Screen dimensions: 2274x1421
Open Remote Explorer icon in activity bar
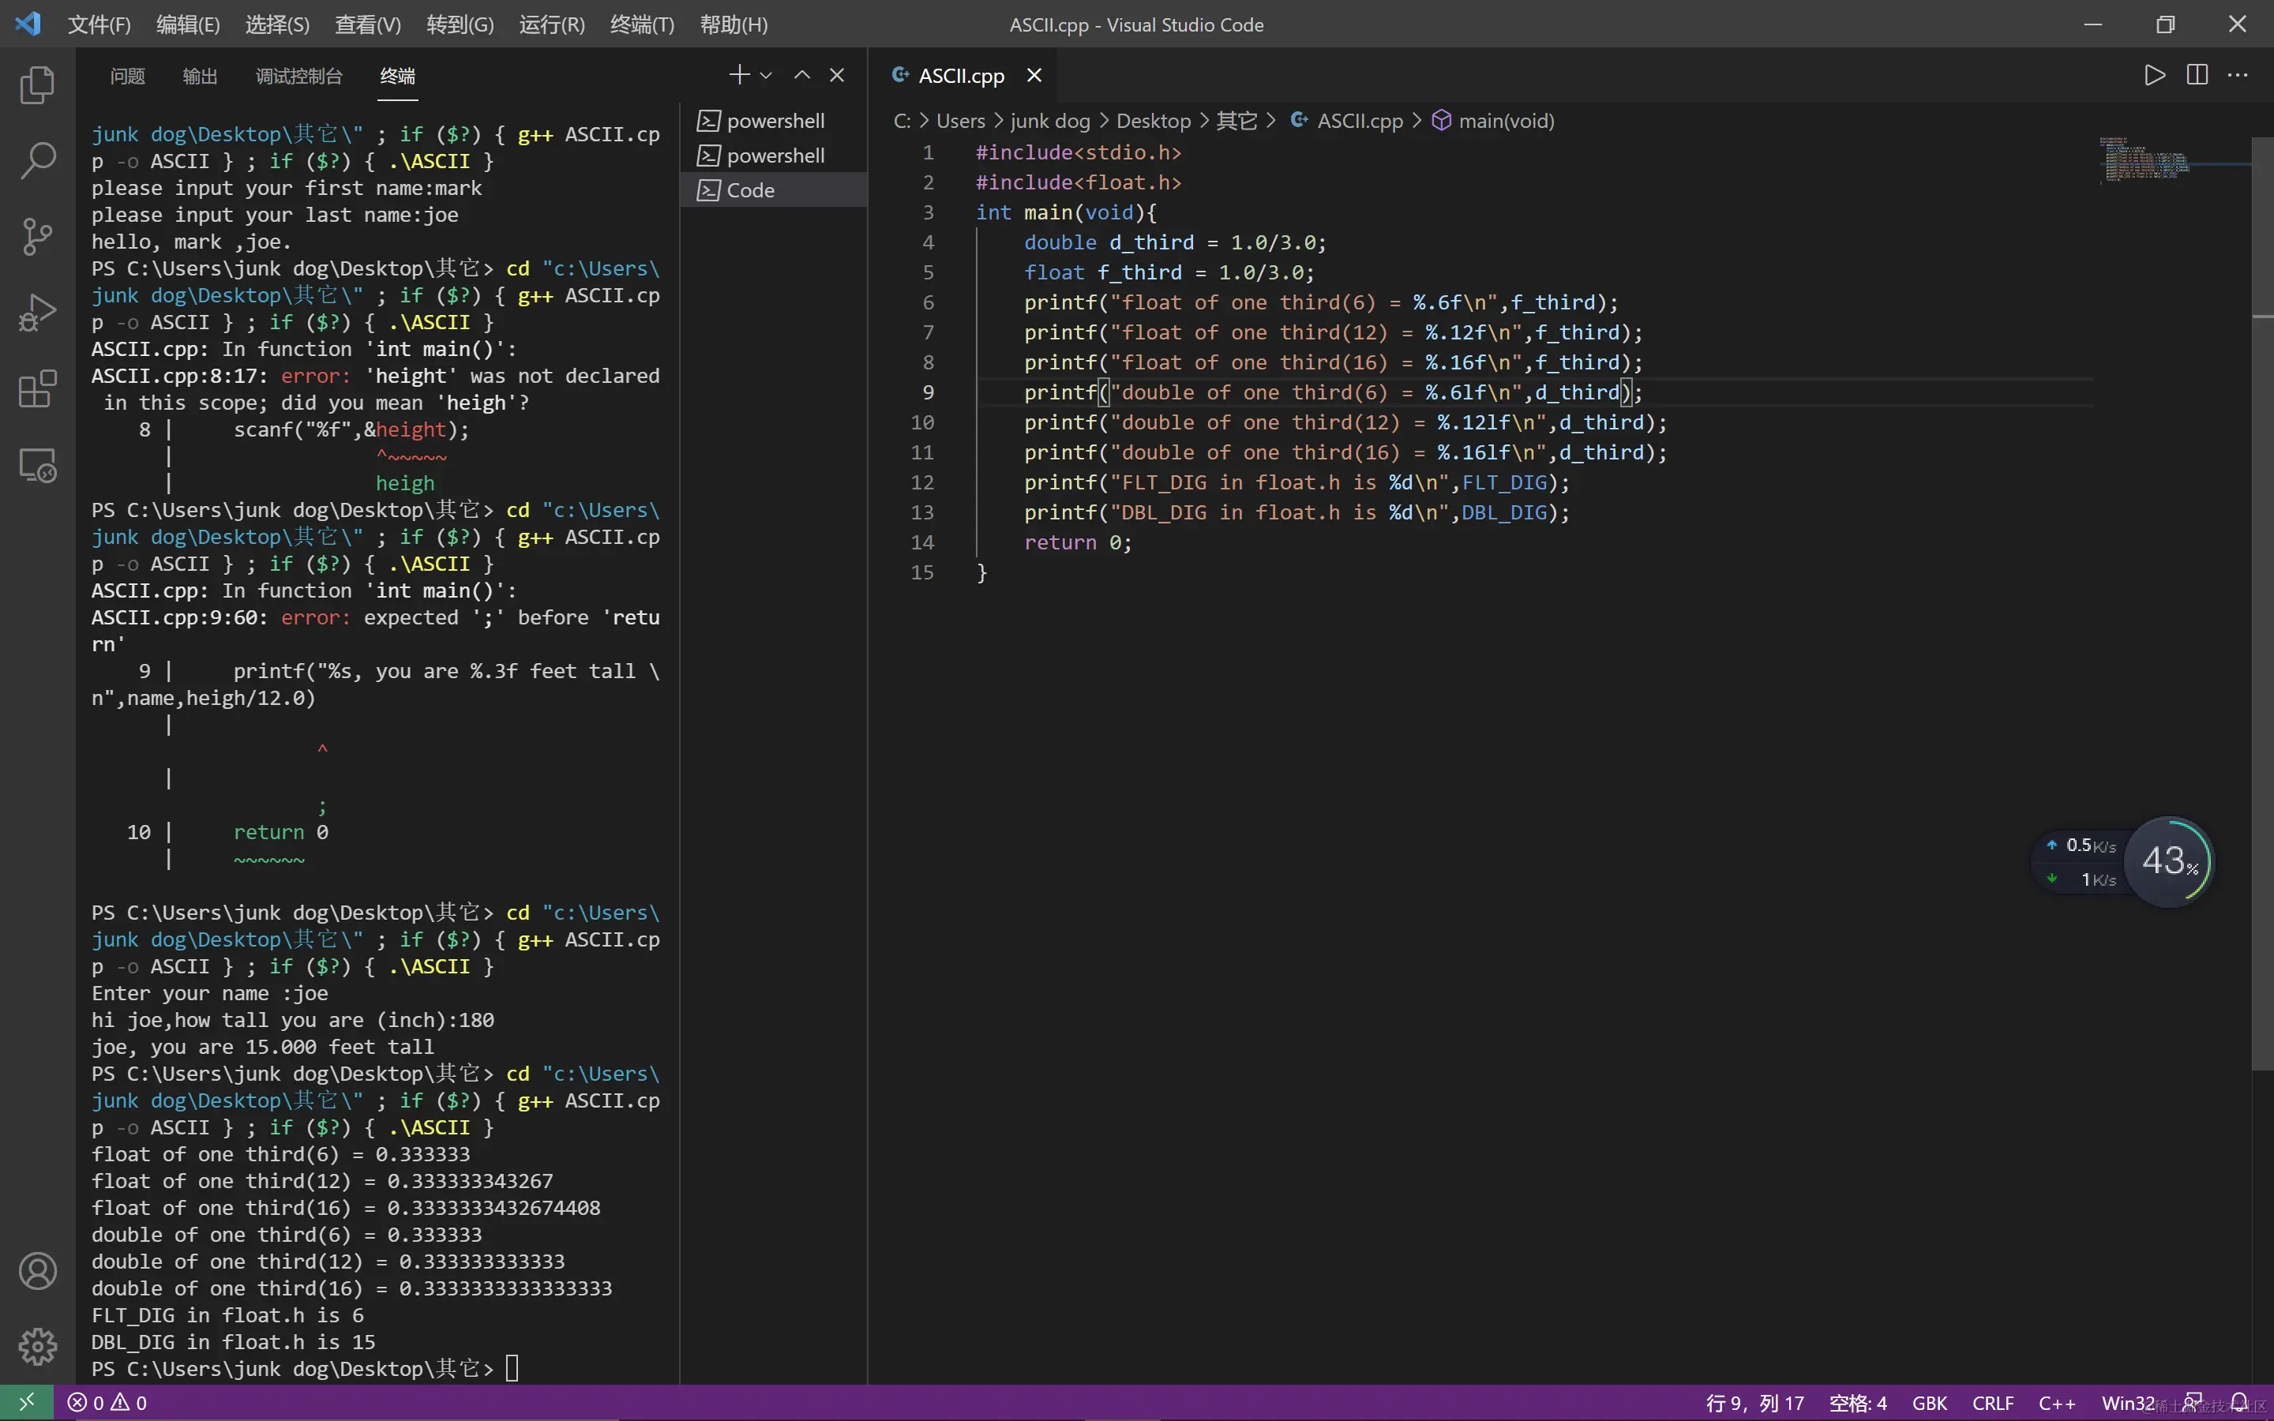38,465
